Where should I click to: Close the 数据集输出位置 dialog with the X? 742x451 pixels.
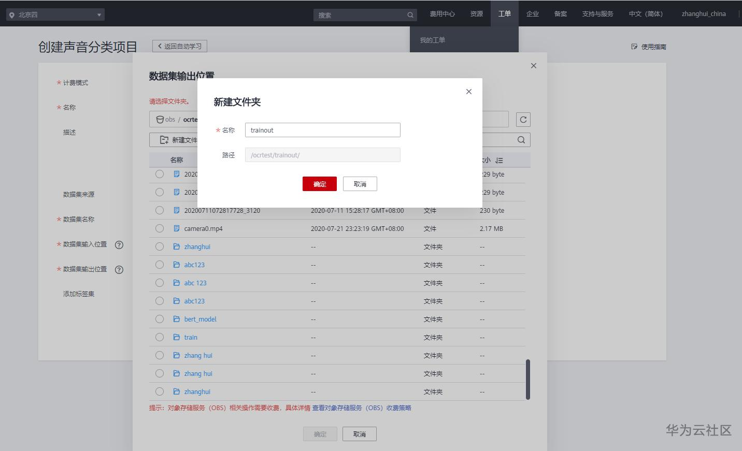tap(534, 66)
